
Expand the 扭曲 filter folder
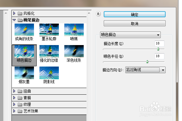[x=14, y=91]
